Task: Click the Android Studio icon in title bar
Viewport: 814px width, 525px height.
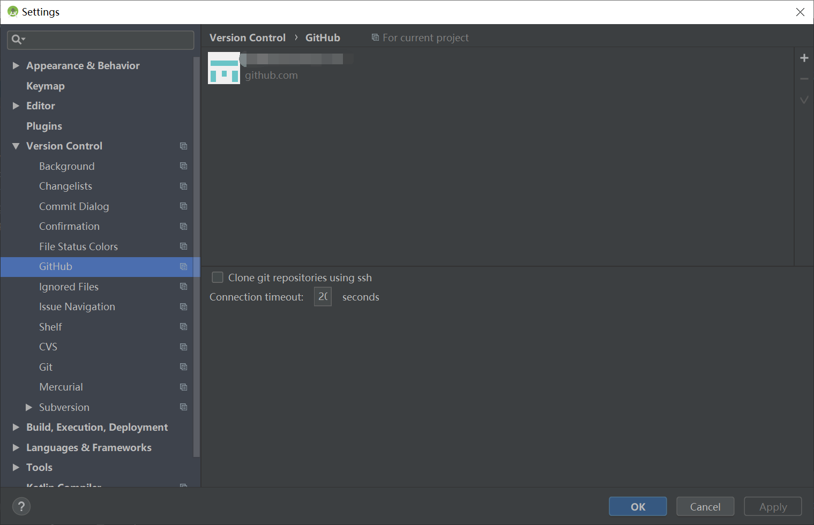Action: tap(13, 12)
